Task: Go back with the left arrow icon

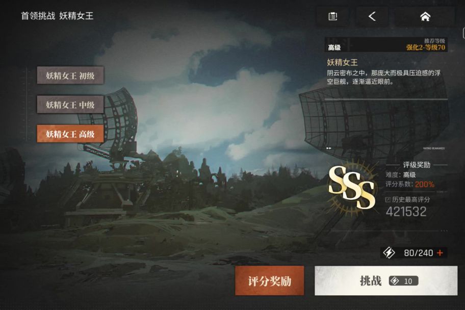Action: point(372,16)
